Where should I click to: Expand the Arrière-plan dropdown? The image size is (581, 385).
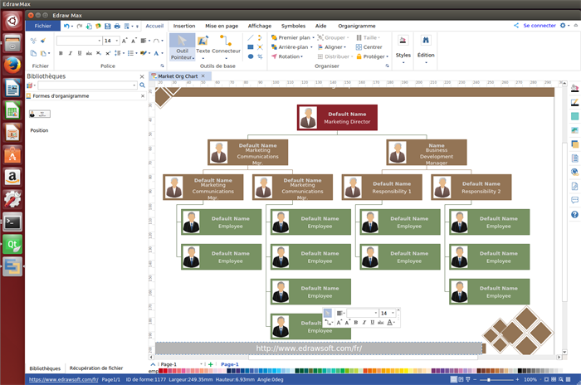coord(311,47)
